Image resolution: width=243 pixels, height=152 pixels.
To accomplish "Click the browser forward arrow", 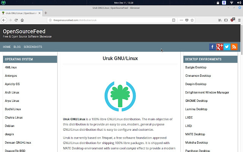I will (x=10, y=20).
